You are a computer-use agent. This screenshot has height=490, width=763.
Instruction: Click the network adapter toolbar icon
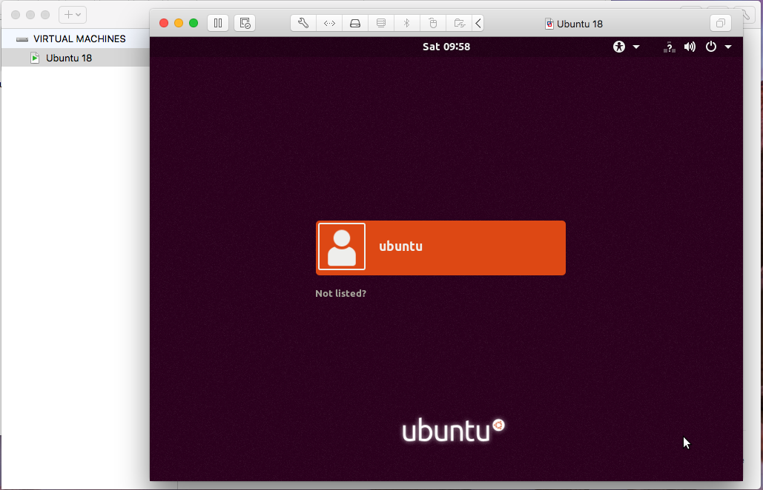pos(329,23)
